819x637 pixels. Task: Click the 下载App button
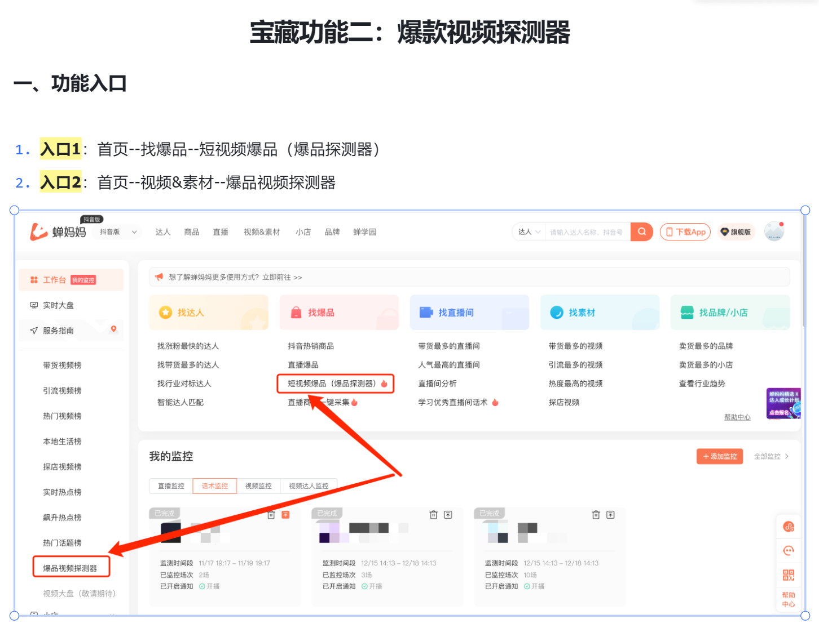point(685,232)
